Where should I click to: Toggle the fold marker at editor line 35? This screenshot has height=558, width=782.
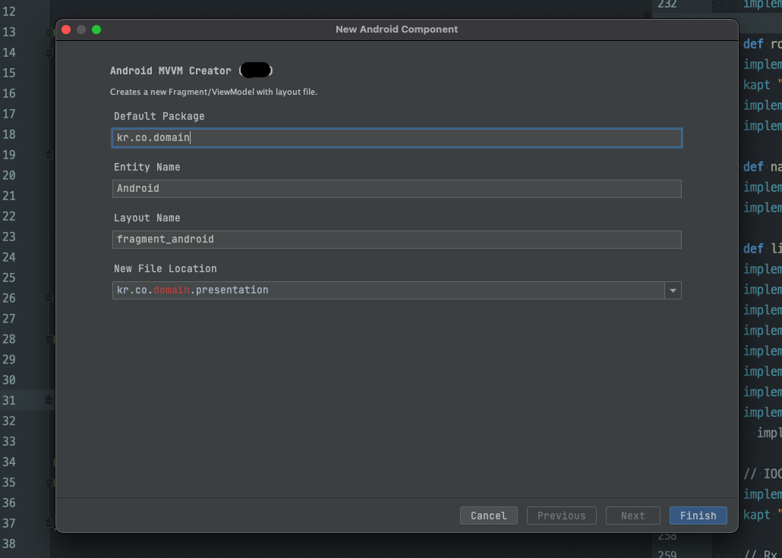(x=49, y=483)
